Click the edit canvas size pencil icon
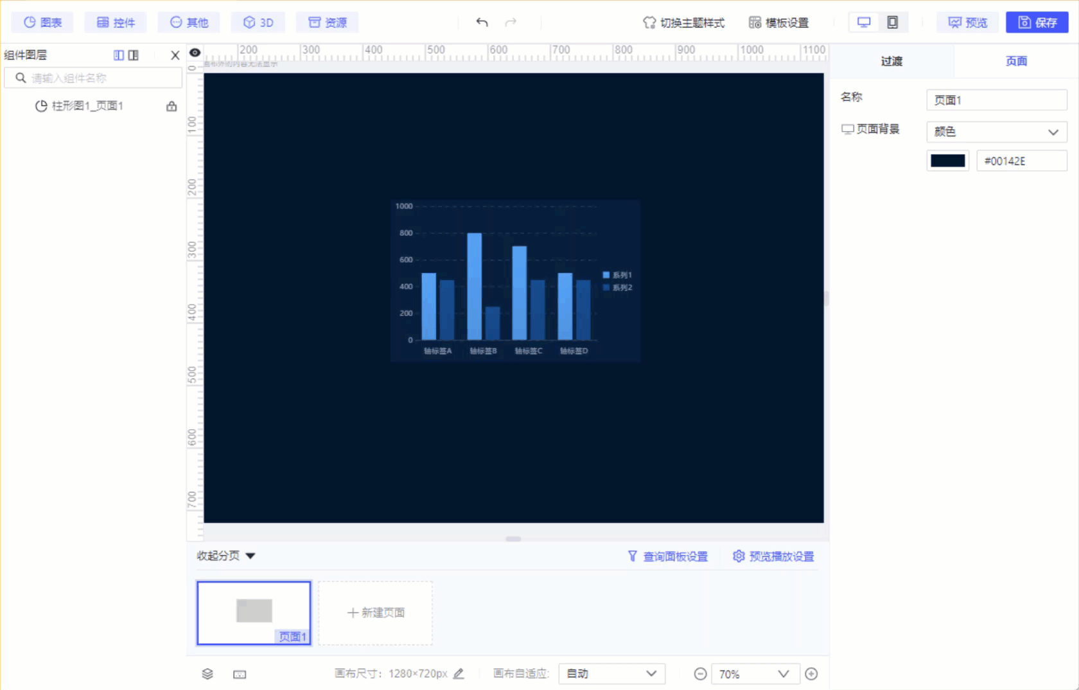Screen dimensions: 1079x690 [x=459, y=673]
